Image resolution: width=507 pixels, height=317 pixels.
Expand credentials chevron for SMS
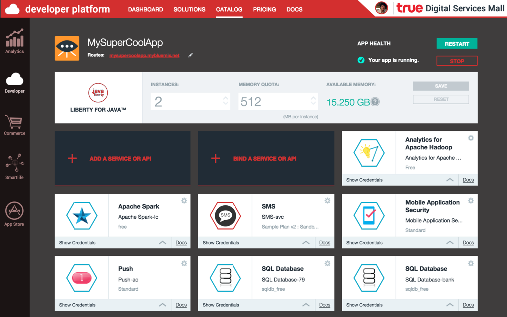tap(306, 243)
